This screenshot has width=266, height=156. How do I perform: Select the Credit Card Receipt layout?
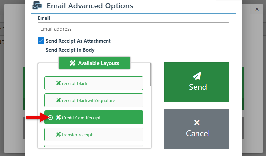coord(94,118)
